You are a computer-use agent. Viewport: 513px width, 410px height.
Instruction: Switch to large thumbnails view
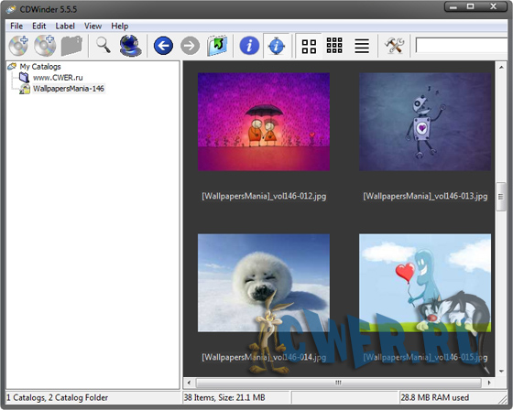click(309, 46)
